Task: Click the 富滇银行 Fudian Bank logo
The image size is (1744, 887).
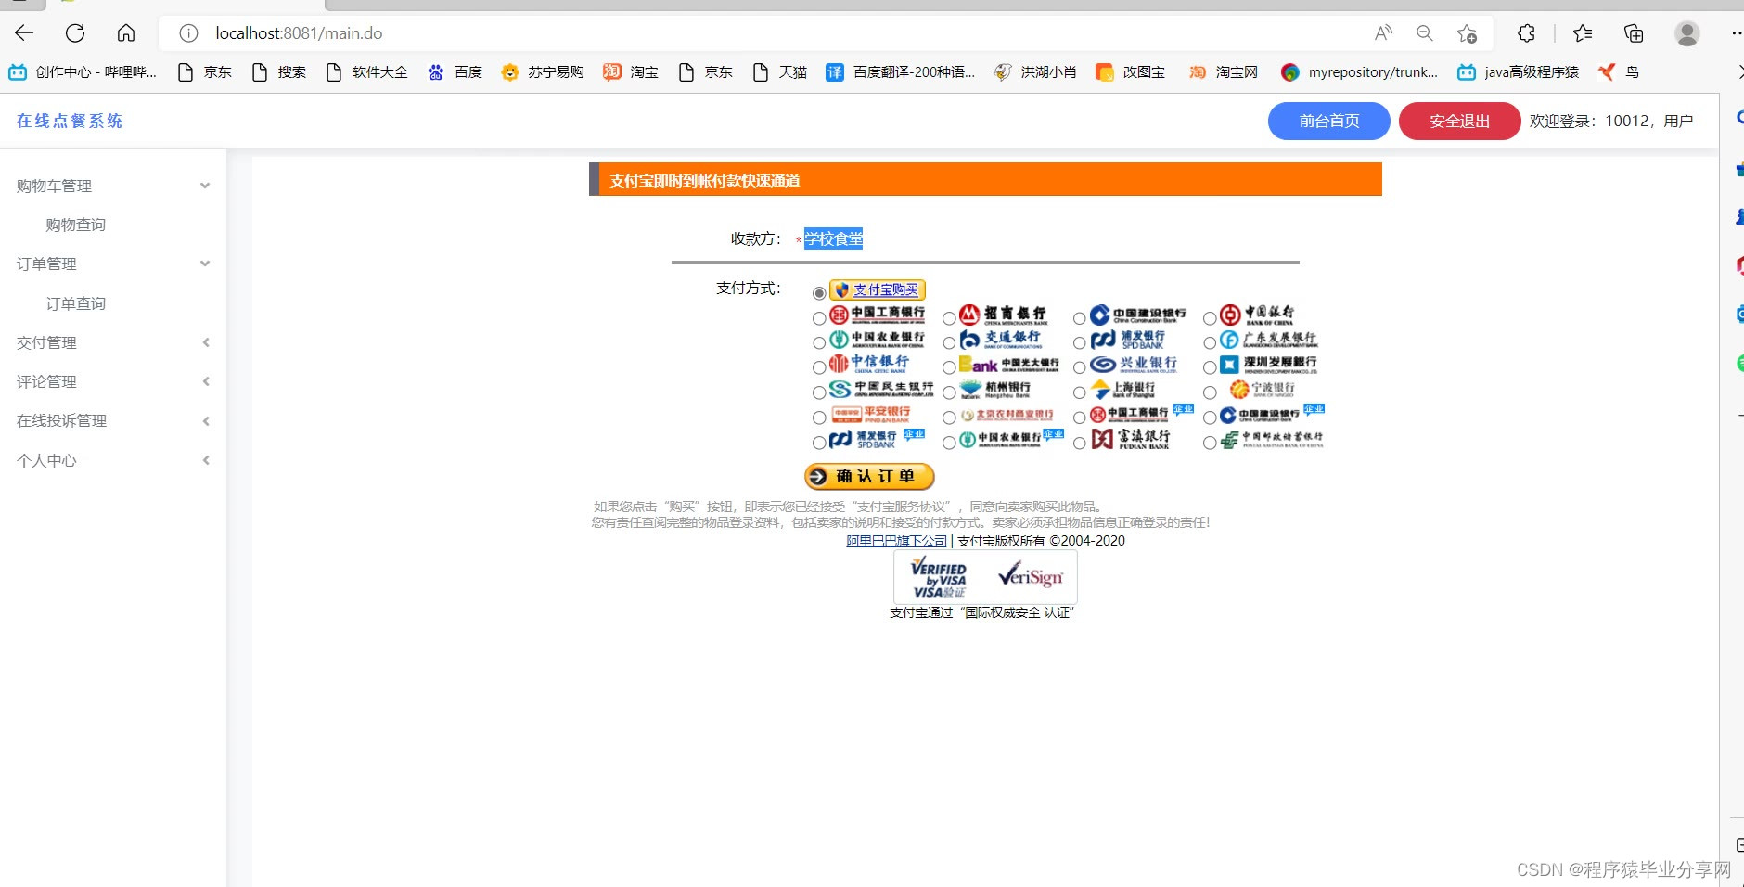Action: click(x=1131, y=439)
